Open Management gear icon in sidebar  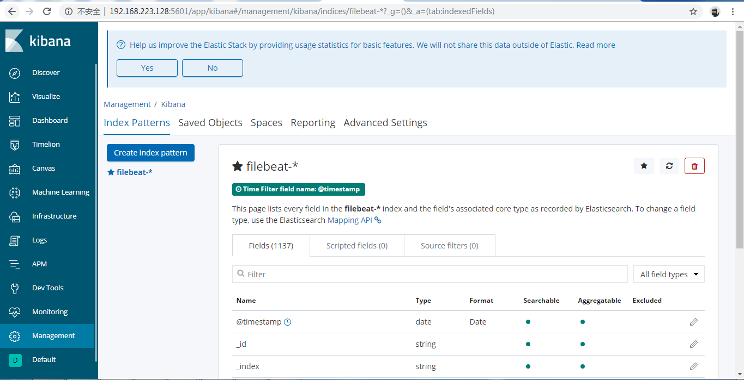pyautogui.click(x=15, y=336)
